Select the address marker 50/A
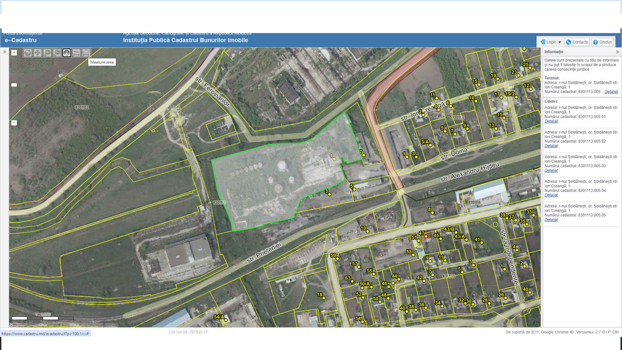The image size is (622, 350). [365, 284]
